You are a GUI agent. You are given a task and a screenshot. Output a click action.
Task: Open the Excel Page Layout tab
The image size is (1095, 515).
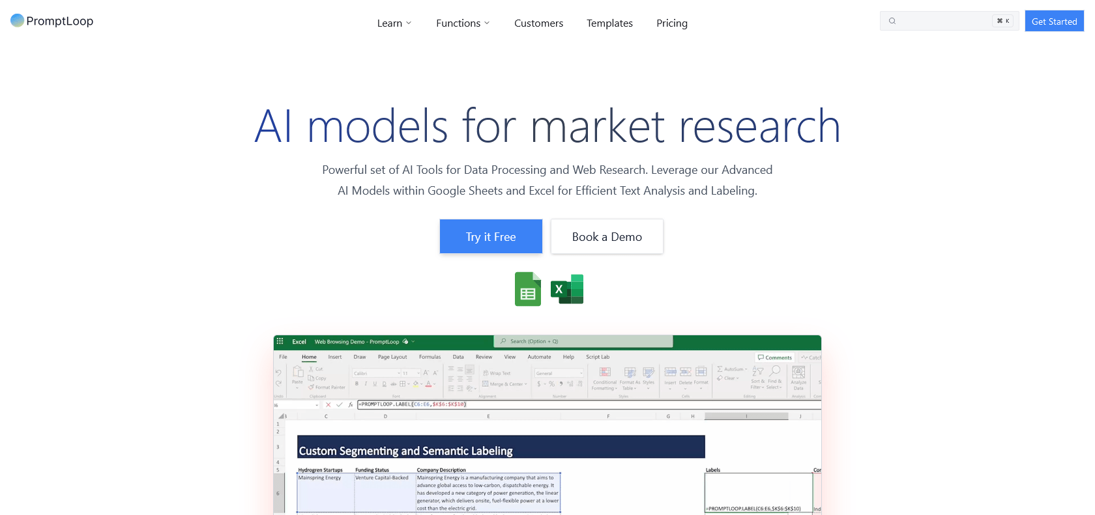click(x=392, y=357)
